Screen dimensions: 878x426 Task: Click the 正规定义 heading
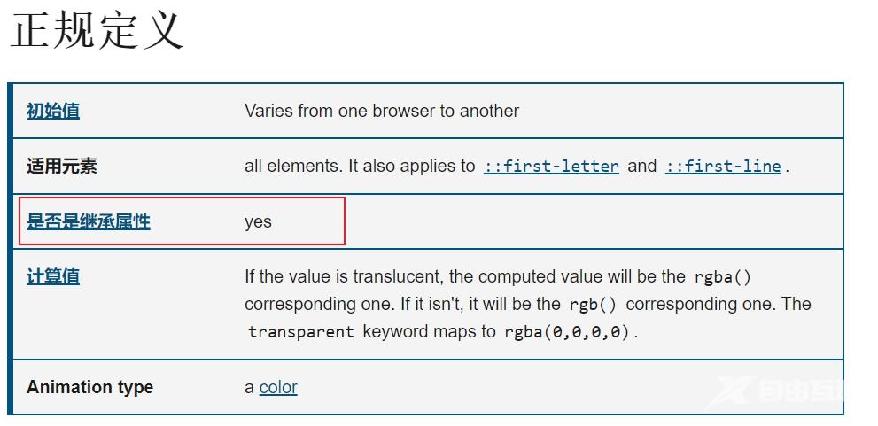coord(97,31)
